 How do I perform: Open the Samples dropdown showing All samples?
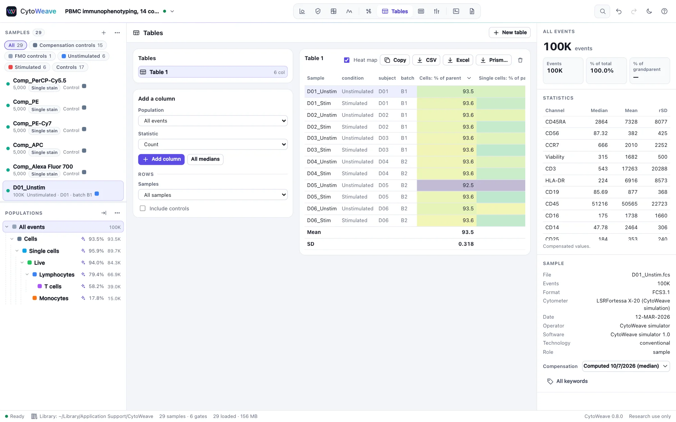click(213, 195)
